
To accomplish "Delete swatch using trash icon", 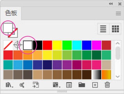I will pyautogui.click(x=107, y=85).
